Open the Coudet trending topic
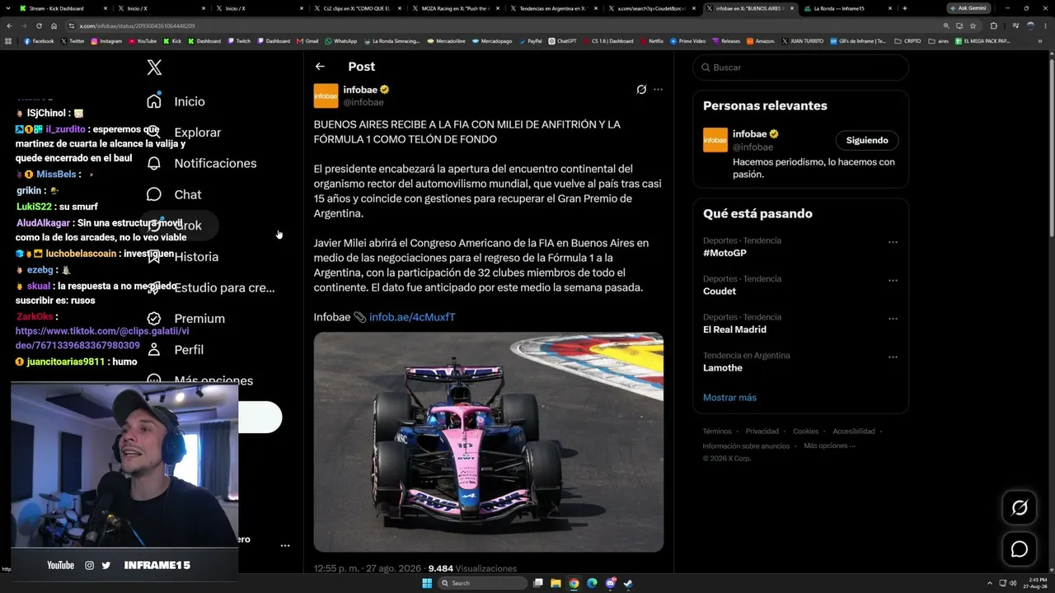Viewport: 1055px width, 593px height. (x=720, y=292)
